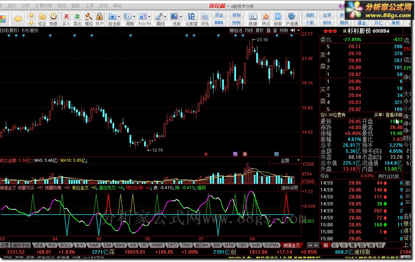Open the 扩展行情 menu
Image resolution: width=415 pixels, height=262 pixels.
(44, 6)
